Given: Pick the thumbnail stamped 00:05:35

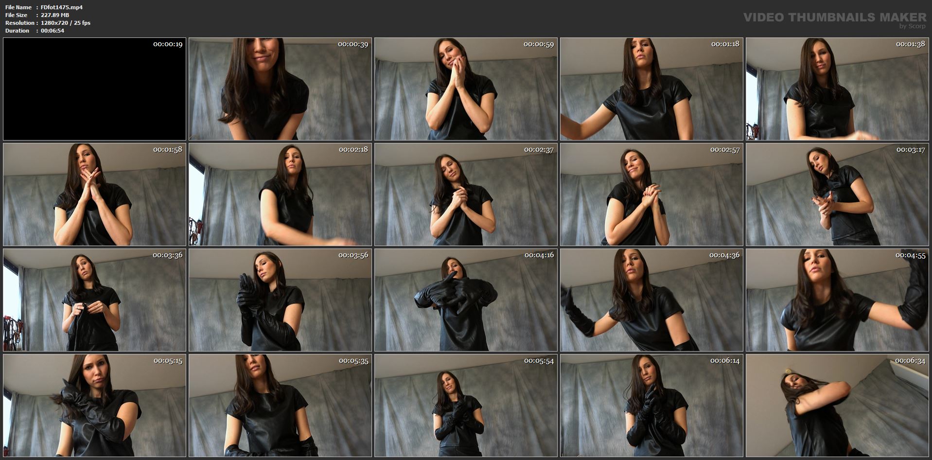Looking at the screenshot, I should pyautogui.click(x=280, y=406).
